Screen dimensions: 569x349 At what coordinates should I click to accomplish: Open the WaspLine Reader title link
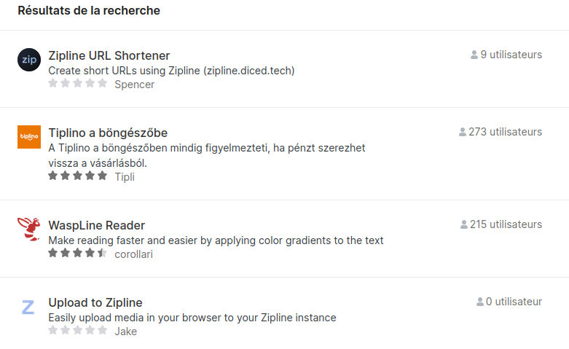point(96,225)
